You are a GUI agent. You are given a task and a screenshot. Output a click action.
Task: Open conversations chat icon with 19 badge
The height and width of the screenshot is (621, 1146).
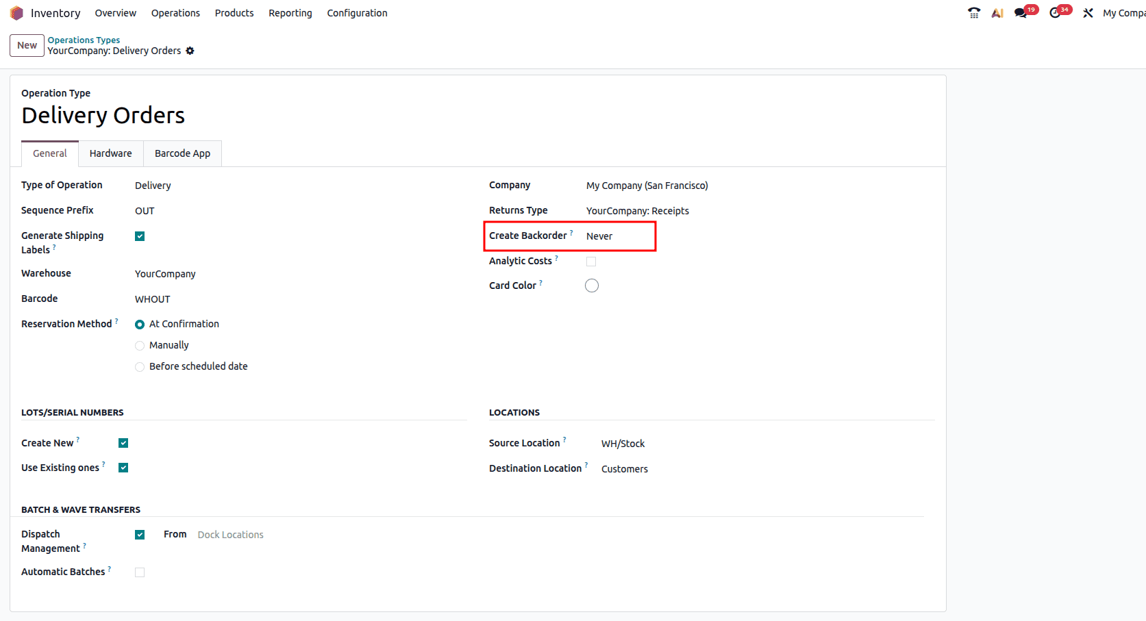pyautogui.click(x=1025, y=12)
